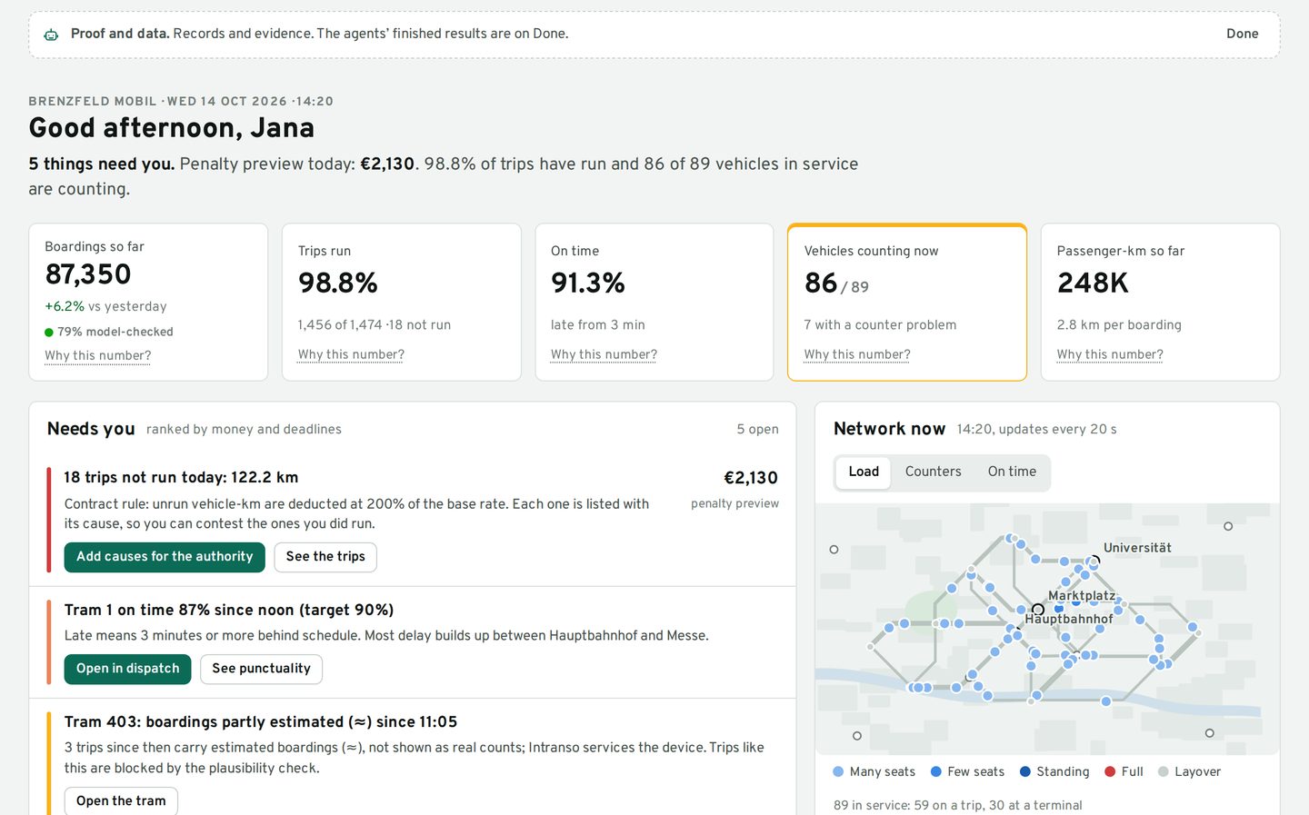
Task: Click the 86 / 89 vehicles value
Action: coord(836,283)
